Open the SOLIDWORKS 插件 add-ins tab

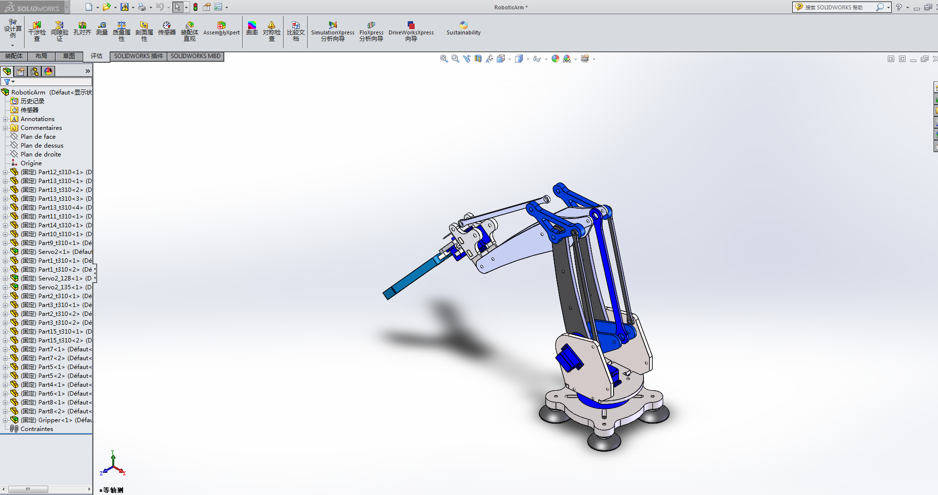point(138,56)
